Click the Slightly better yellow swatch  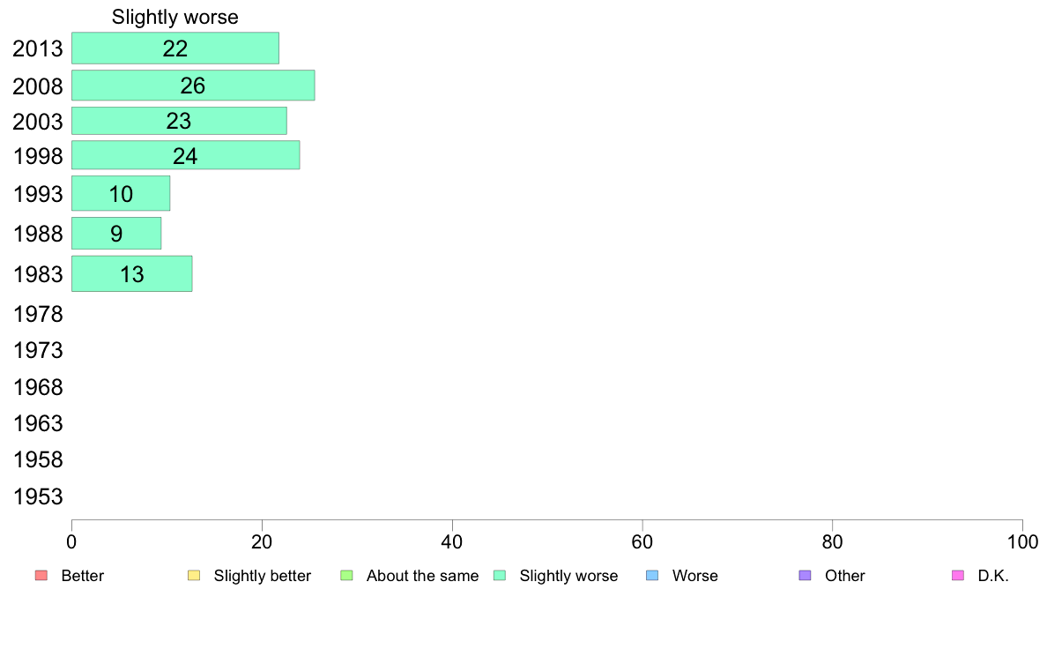[194, 576]
